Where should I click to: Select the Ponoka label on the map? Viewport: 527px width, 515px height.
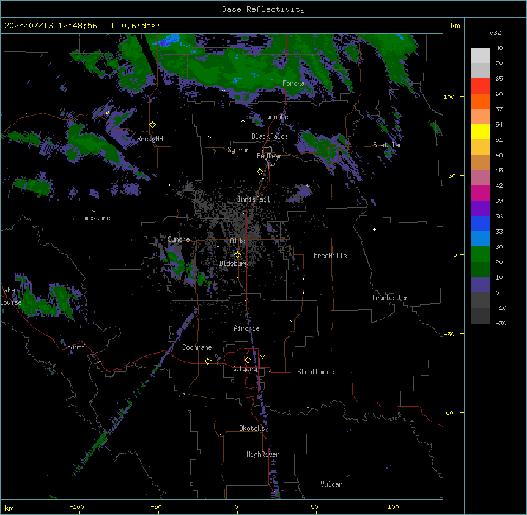[x=293, y=83]
